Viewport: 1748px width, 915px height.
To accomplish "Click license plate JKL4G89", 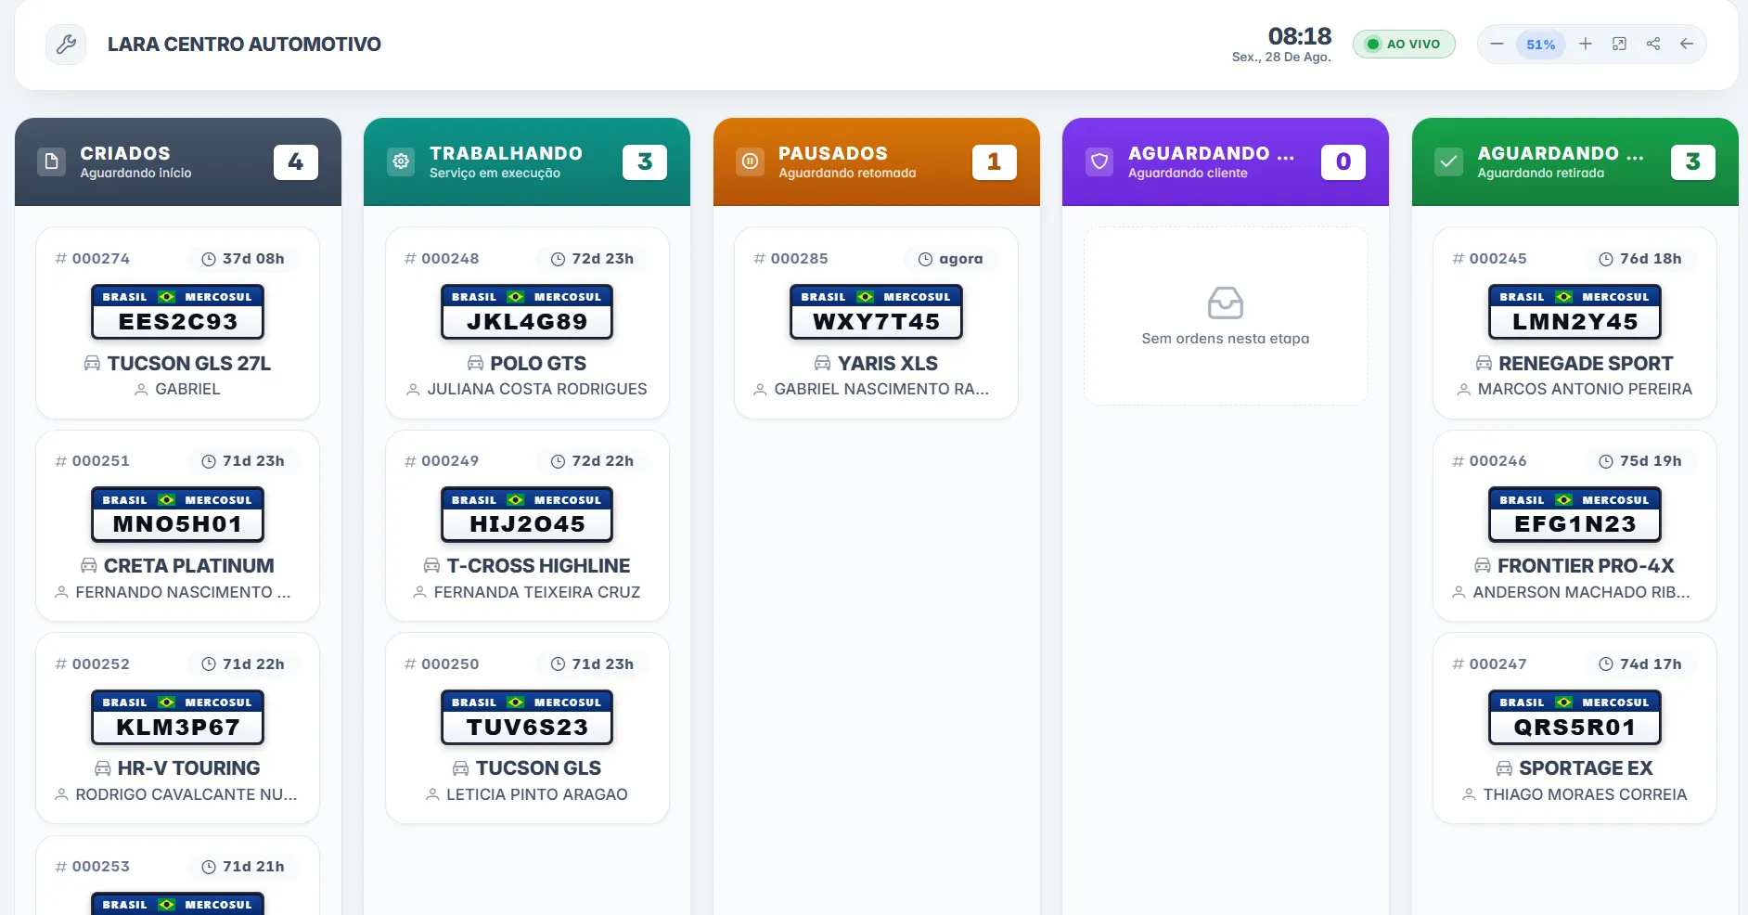I will coord(527,312).
